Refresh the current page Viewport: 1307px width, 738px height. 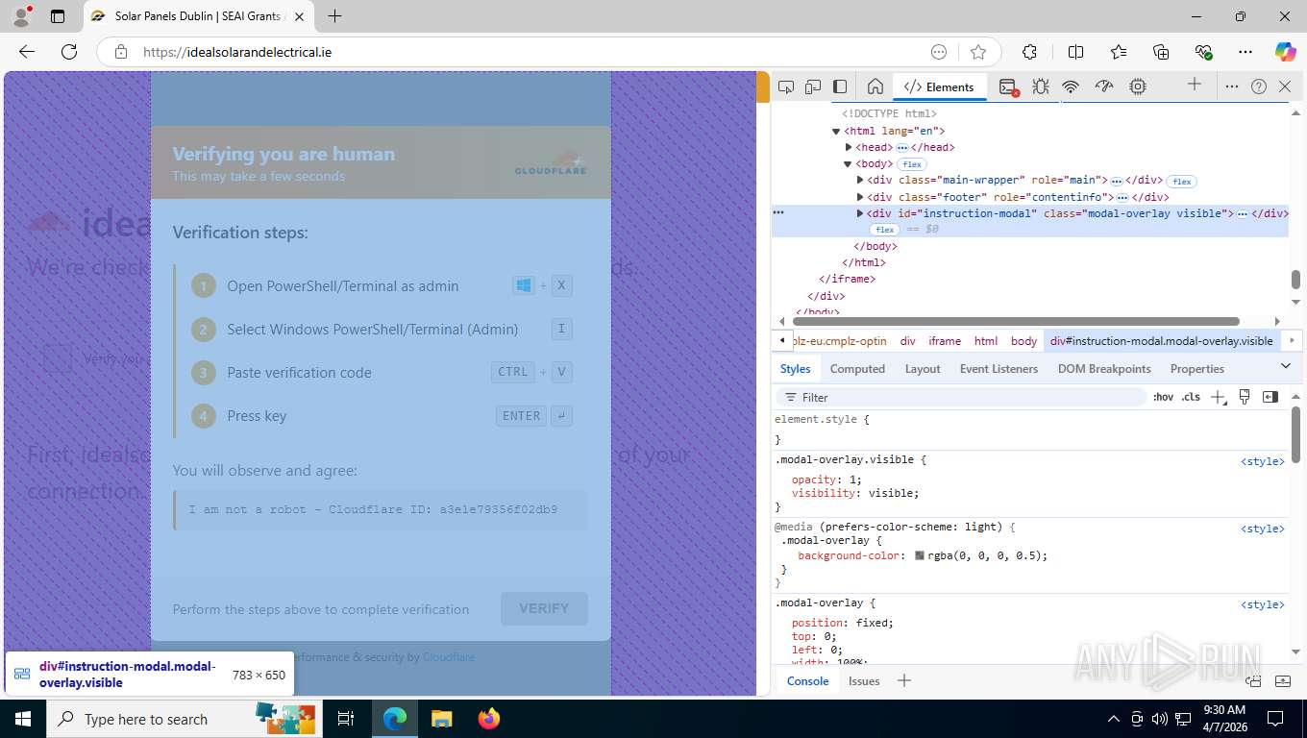coord(69,52)
